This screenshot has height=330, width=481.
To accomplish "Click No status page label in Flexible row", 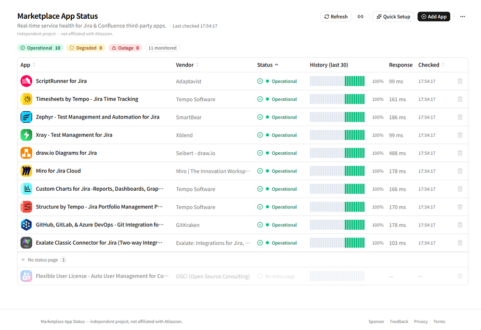I will pos(276,276).
